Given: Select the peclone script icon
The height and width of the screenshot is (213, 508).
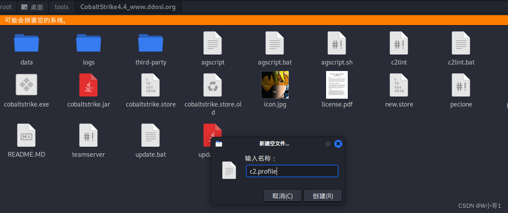Looking at the screenshot, I should (x=461, y=85).
